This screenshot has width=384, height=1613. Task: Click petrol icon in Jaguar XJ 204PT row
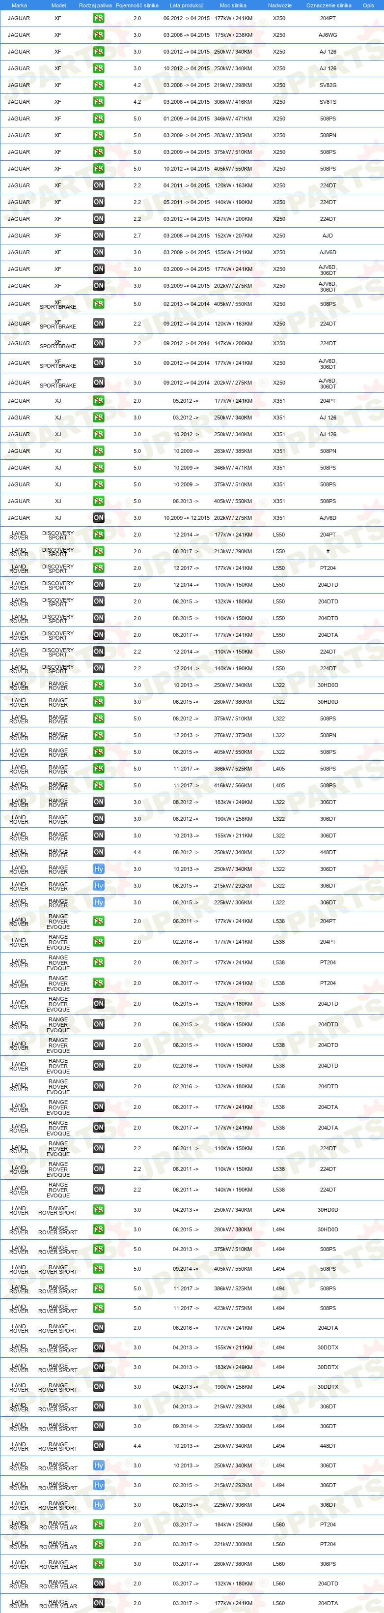point(98,401)
